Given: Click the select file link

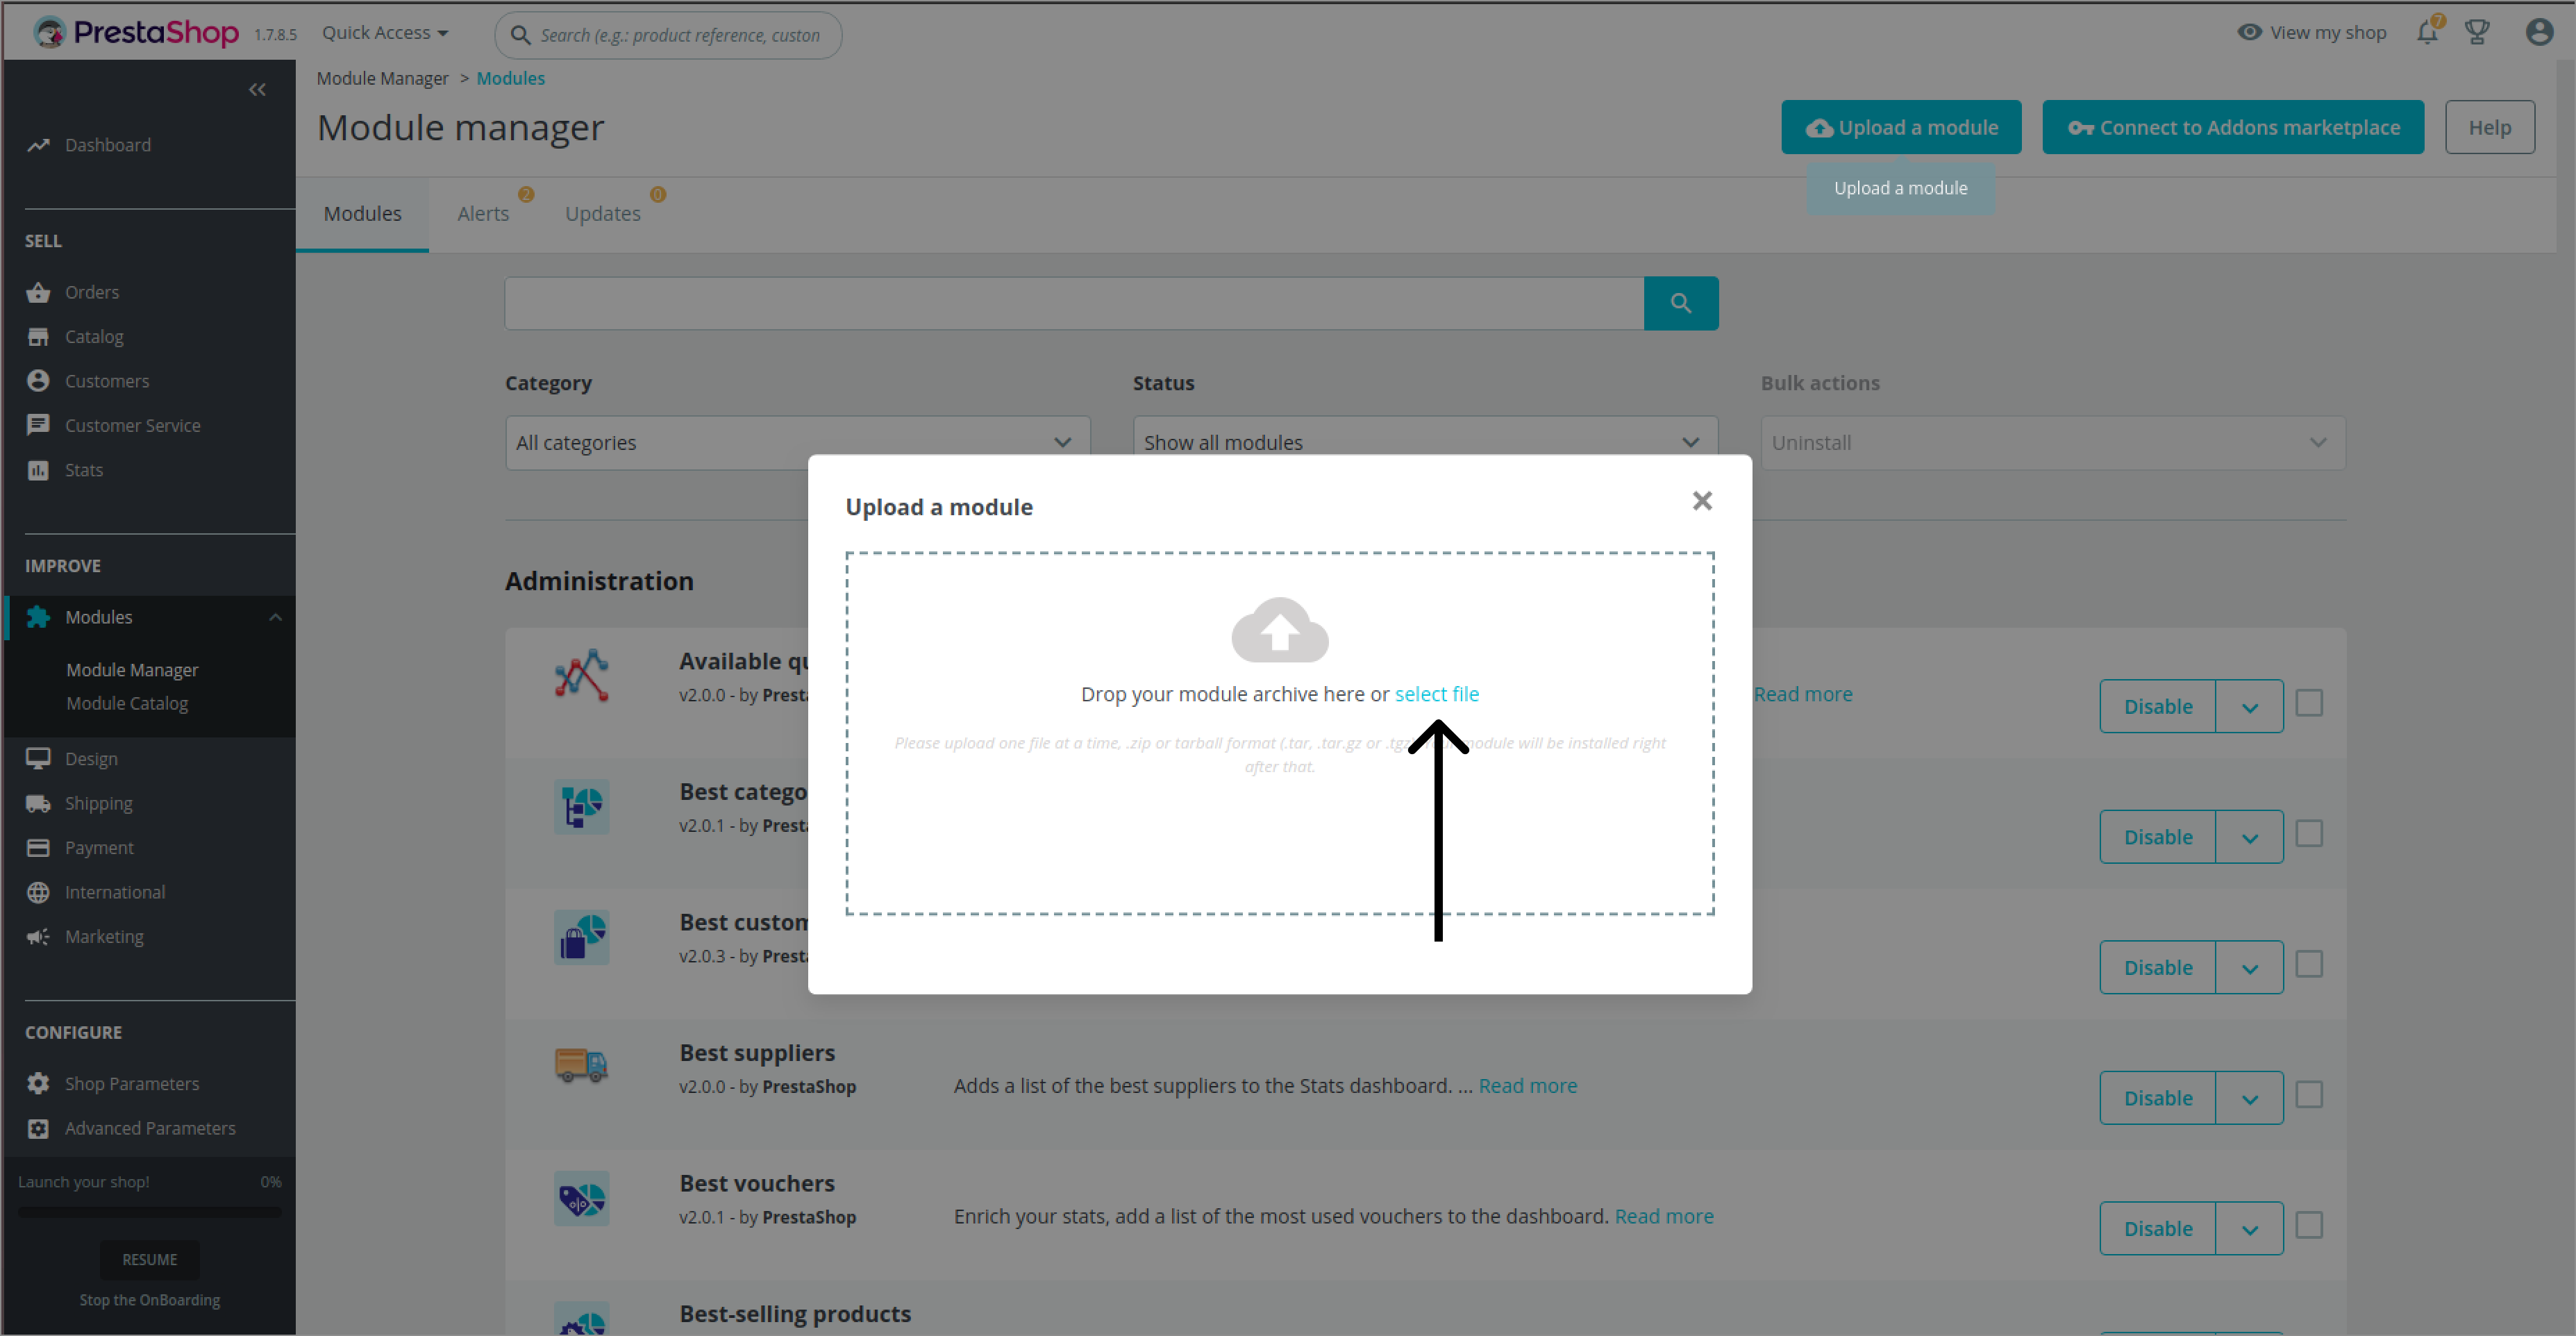Looking at the screenshot, I should [1436, 694].
